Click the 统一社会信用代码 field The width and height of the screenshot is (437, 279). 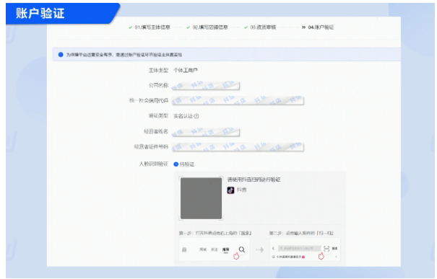(238, 100)
